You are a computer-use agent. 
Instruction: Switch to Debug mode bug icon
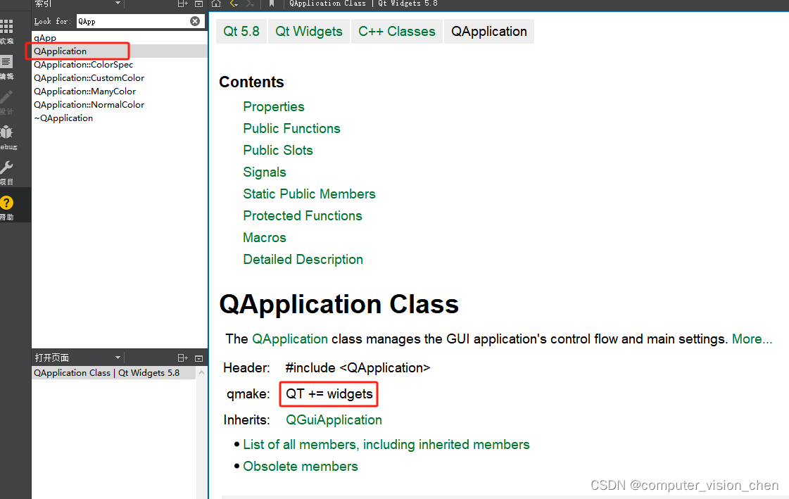pyautogui.click(x=6, y=132)
